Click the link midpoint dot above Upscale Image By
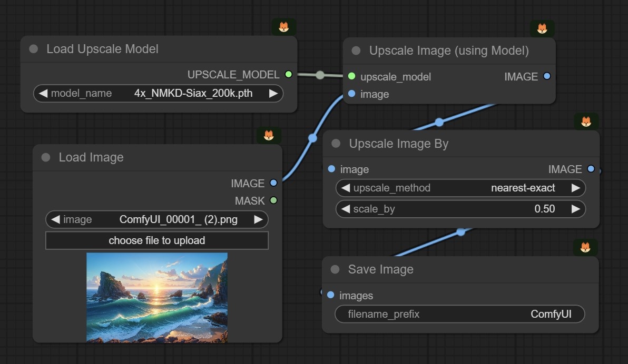628x364 pixels. click(x=439, y=122)
